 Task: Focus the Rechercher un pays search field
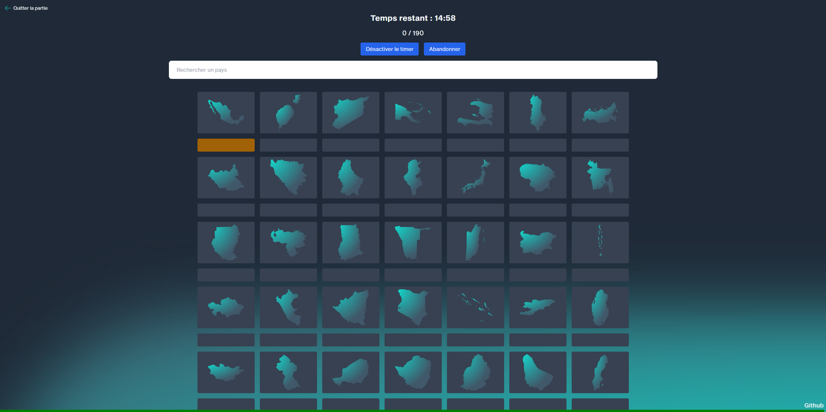click(x=413, y=70)
